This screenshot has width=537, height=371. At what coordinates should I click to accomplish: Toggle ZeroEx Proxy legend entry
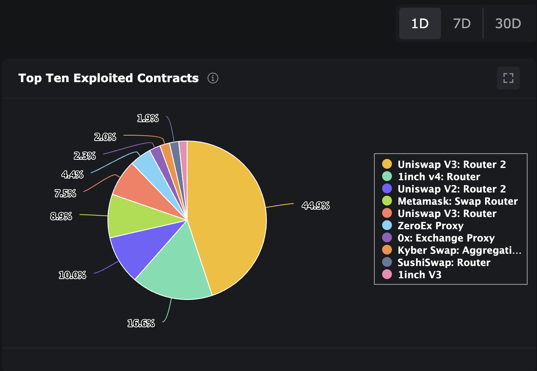click(423, 226)
